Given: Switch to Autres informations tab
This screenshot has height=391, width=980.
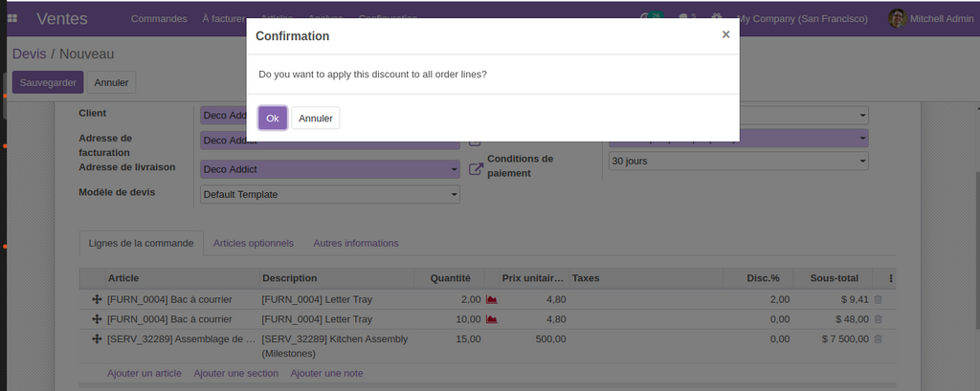Looking at the screenshot, I should pos(355,243).
